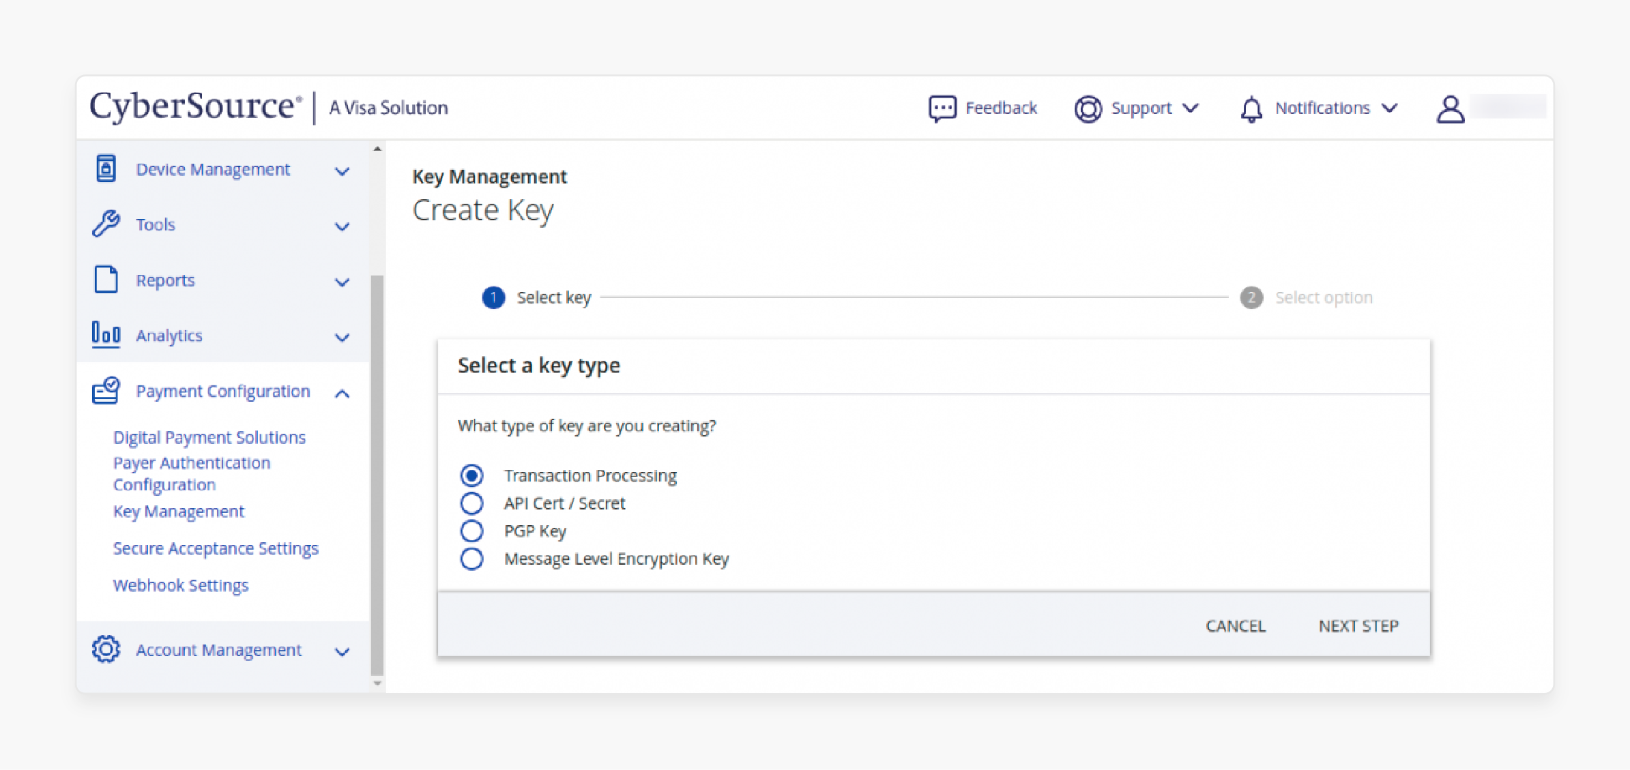Click the Key Management breadcrumb heading
Screen dimensions: 1630x770
[x=489, y=177]
